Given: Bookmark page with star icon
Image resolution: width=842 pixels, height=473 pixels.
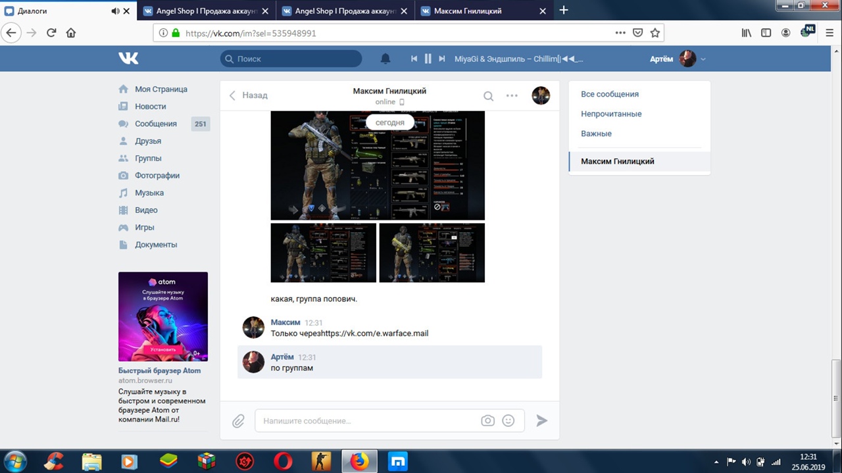Looking at the screenshot, I should (x=655, y=33).
